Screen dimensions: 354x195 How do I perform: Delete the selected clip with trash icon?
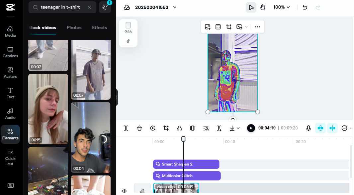(x=139, y=128)
